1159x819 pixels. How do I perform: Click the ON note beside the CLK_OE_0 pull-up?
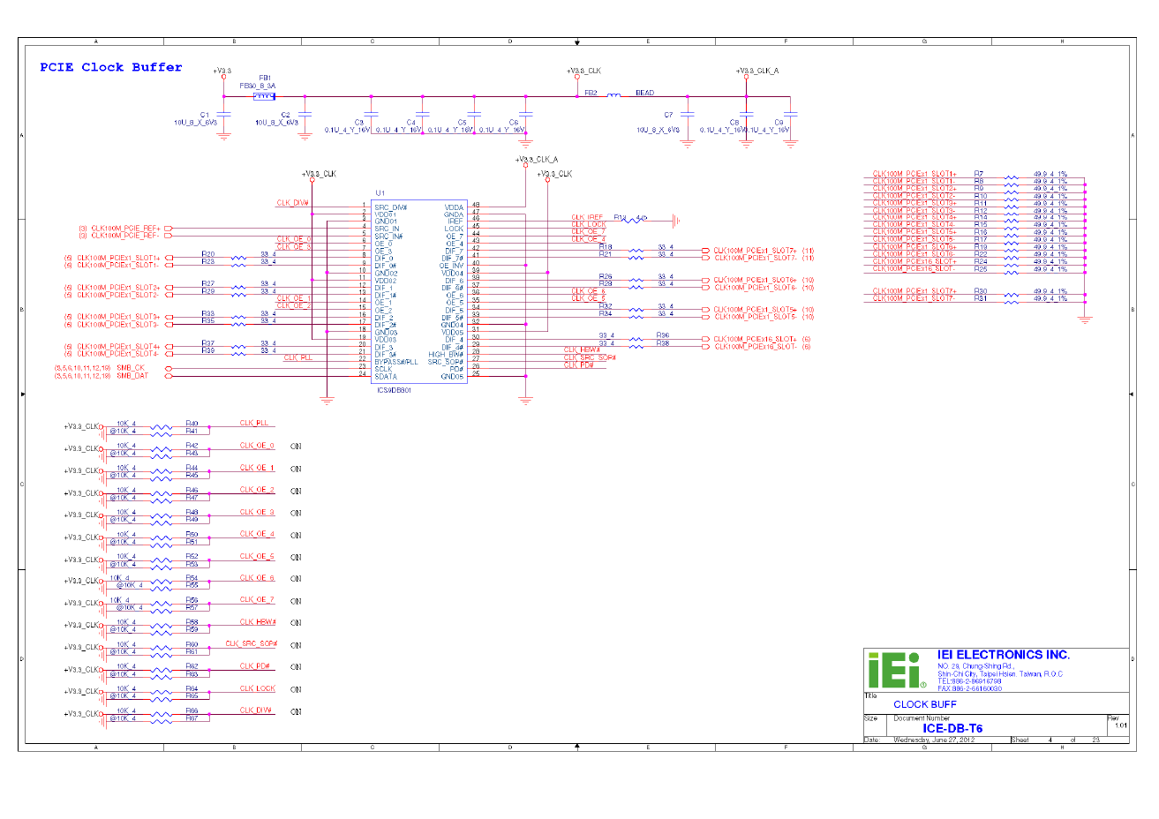click(x=296, y=446)
